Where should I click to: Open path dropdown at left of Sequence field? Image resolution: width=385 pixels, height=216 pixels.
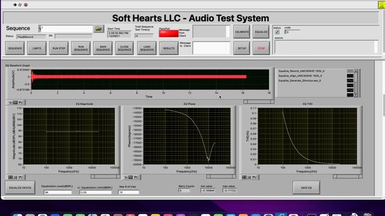pyautogui.click(x=40, y=29)
